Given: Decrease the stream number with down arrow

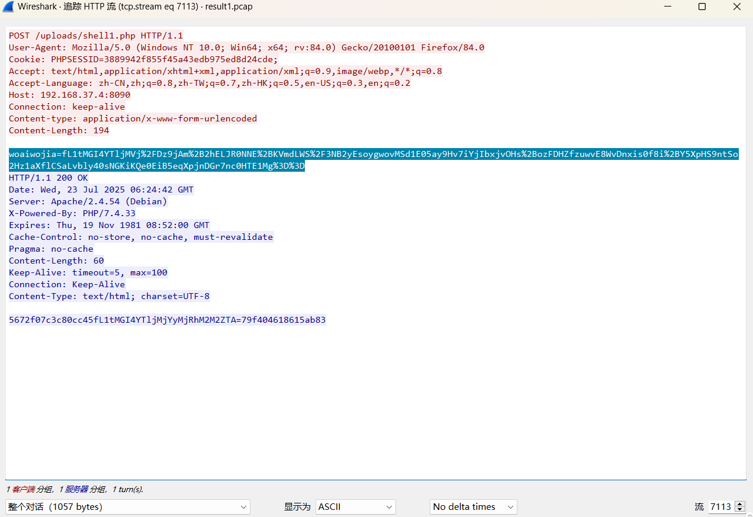Looking at the screenshot, I should [x=740, y=510].
